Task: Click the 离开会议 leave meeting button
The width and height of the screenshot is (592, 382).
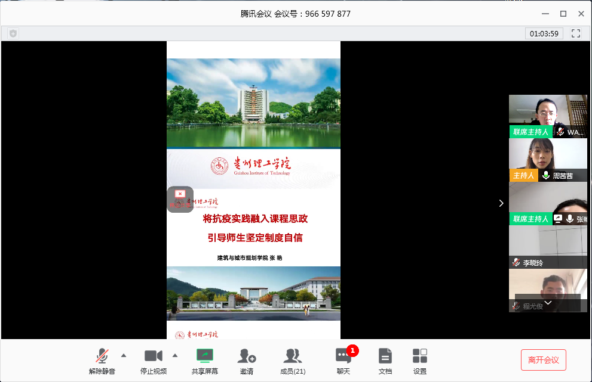Action: (x=543, y=360)
